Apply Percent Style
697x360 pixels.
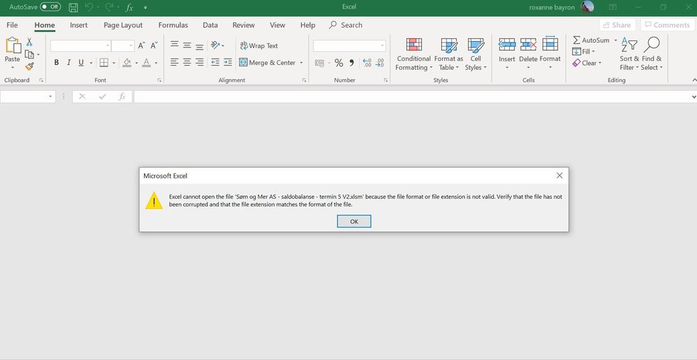coord(339,63)
